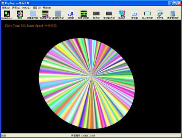Select the plain light-blue square game icon
The image size is (182, 138).
coord(33,14)
